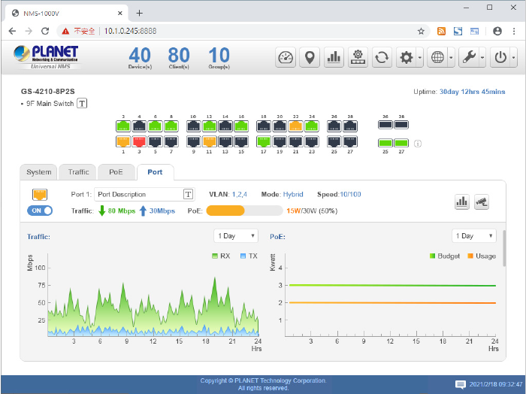Click the device management gear icon

[358, 58]
